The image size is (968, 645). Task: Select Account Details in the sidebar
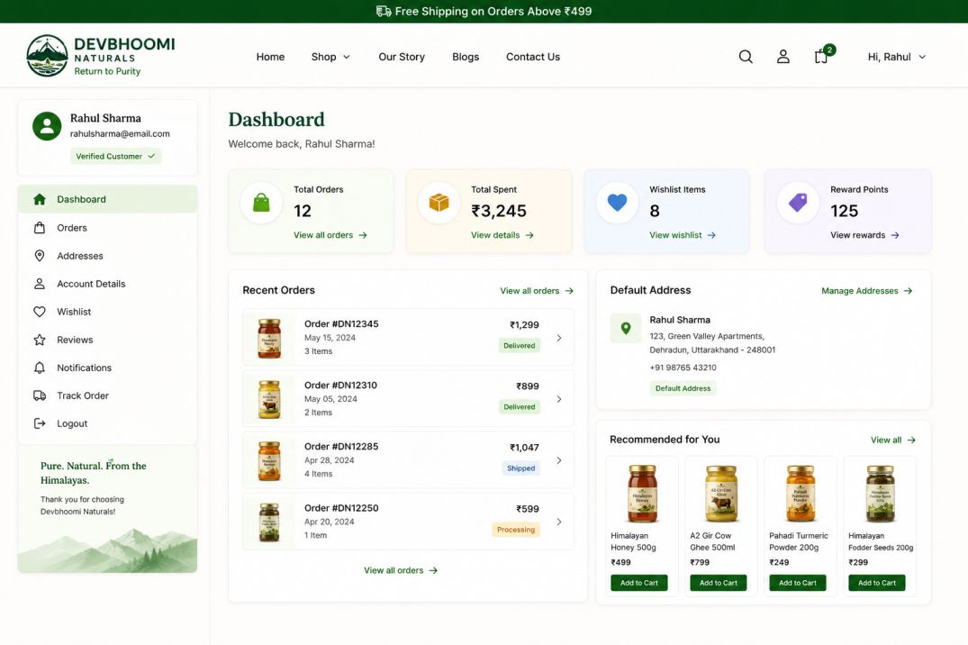[107, 284]
